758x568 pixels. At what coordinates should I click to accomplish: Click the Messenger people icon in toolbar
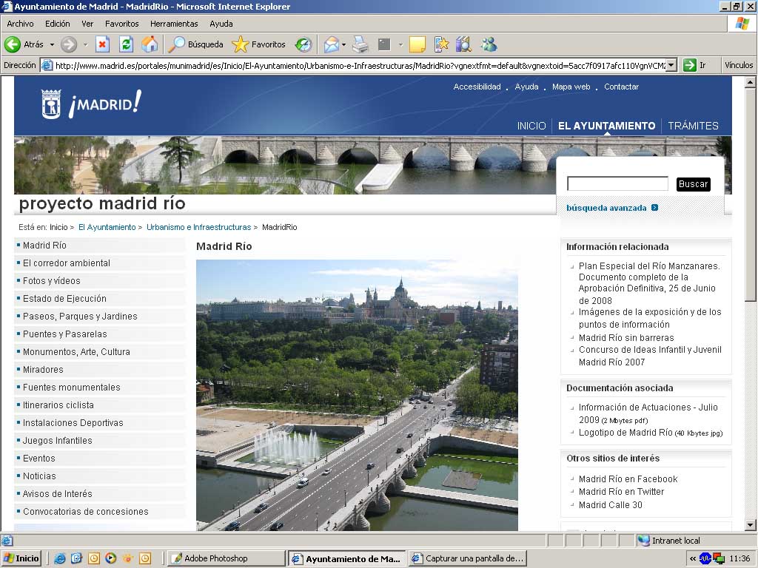click(489, 44)
